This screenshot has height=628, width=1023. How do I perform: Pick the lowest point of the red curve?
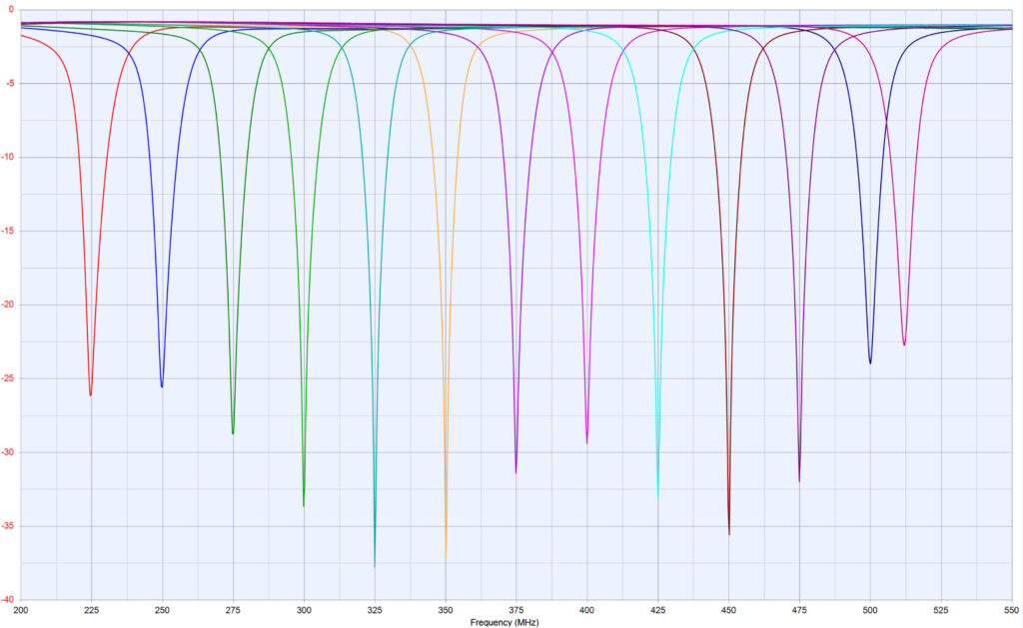91,395
